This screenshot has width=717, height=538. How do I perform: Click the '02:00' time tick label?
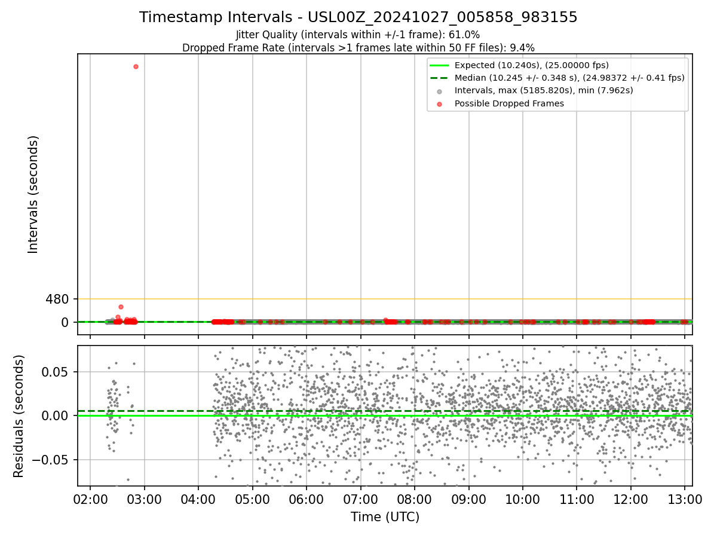click(90, 499)
